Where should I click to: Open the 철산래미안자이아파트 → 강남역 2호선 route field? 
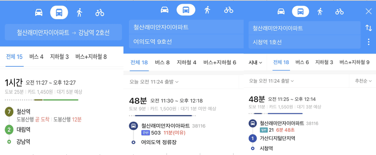[63, 32]
